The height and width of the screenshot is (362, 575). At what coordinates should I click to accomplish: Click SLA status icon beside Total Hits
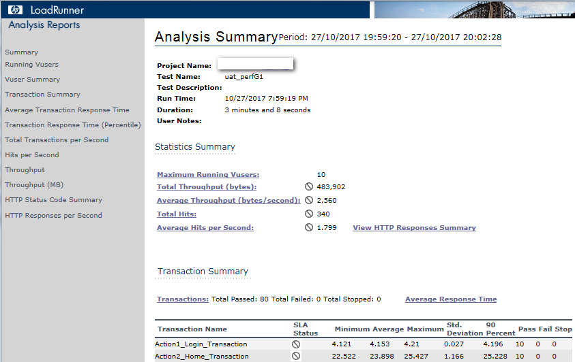tap(309, 214)
